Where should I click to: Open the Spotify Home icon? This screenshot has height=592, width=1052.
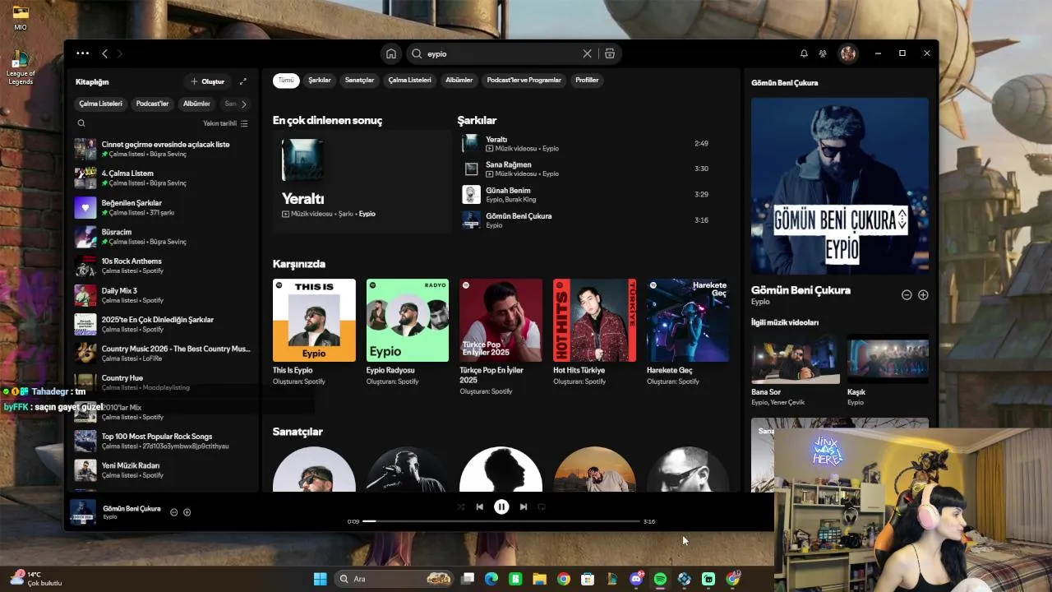pos(391,53)
